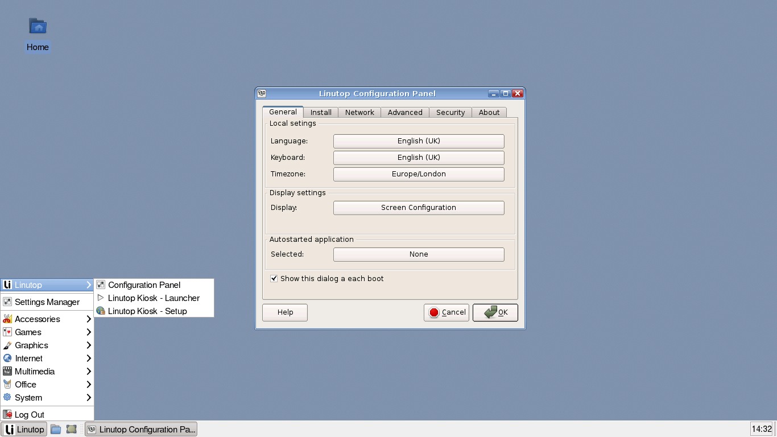Choose autostarted application currently None
777x437 pixels.
point(419,254)
